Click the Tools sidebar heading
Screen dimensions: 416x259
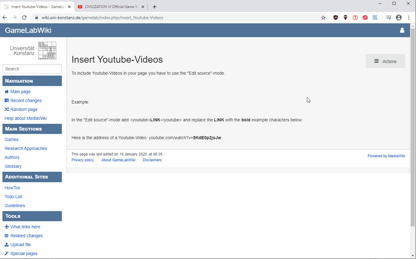coord(32,216)
